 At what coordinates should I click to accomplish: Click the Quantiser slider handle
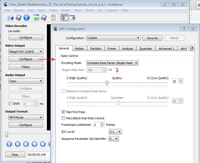point(118,102)
